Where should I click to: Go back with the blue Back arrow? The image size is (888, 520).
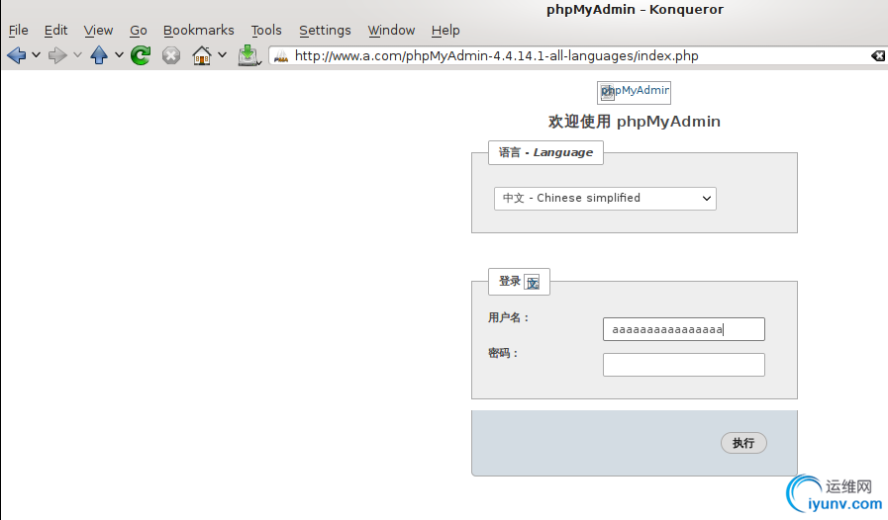17,55
